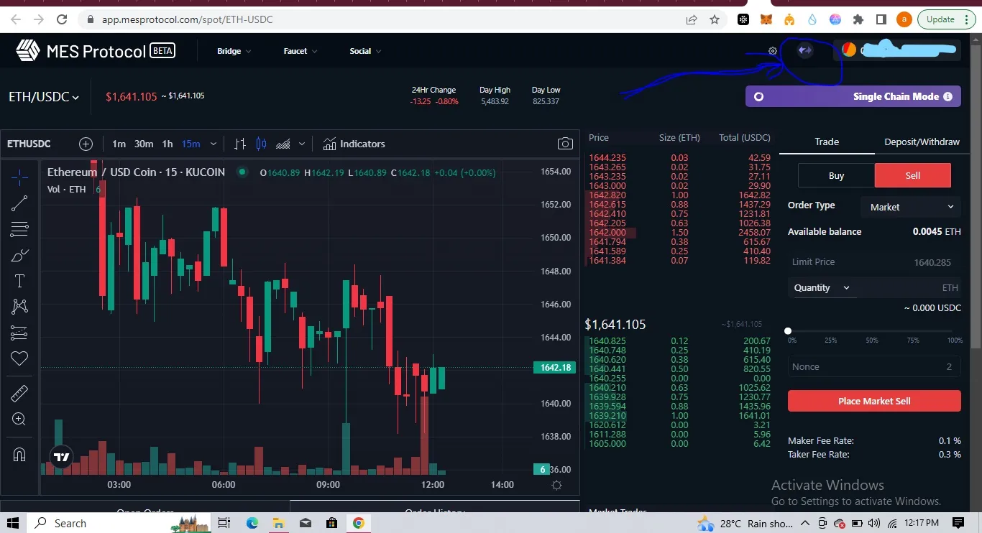Take a chart snapshot with camera icon

tap(566, 144)
